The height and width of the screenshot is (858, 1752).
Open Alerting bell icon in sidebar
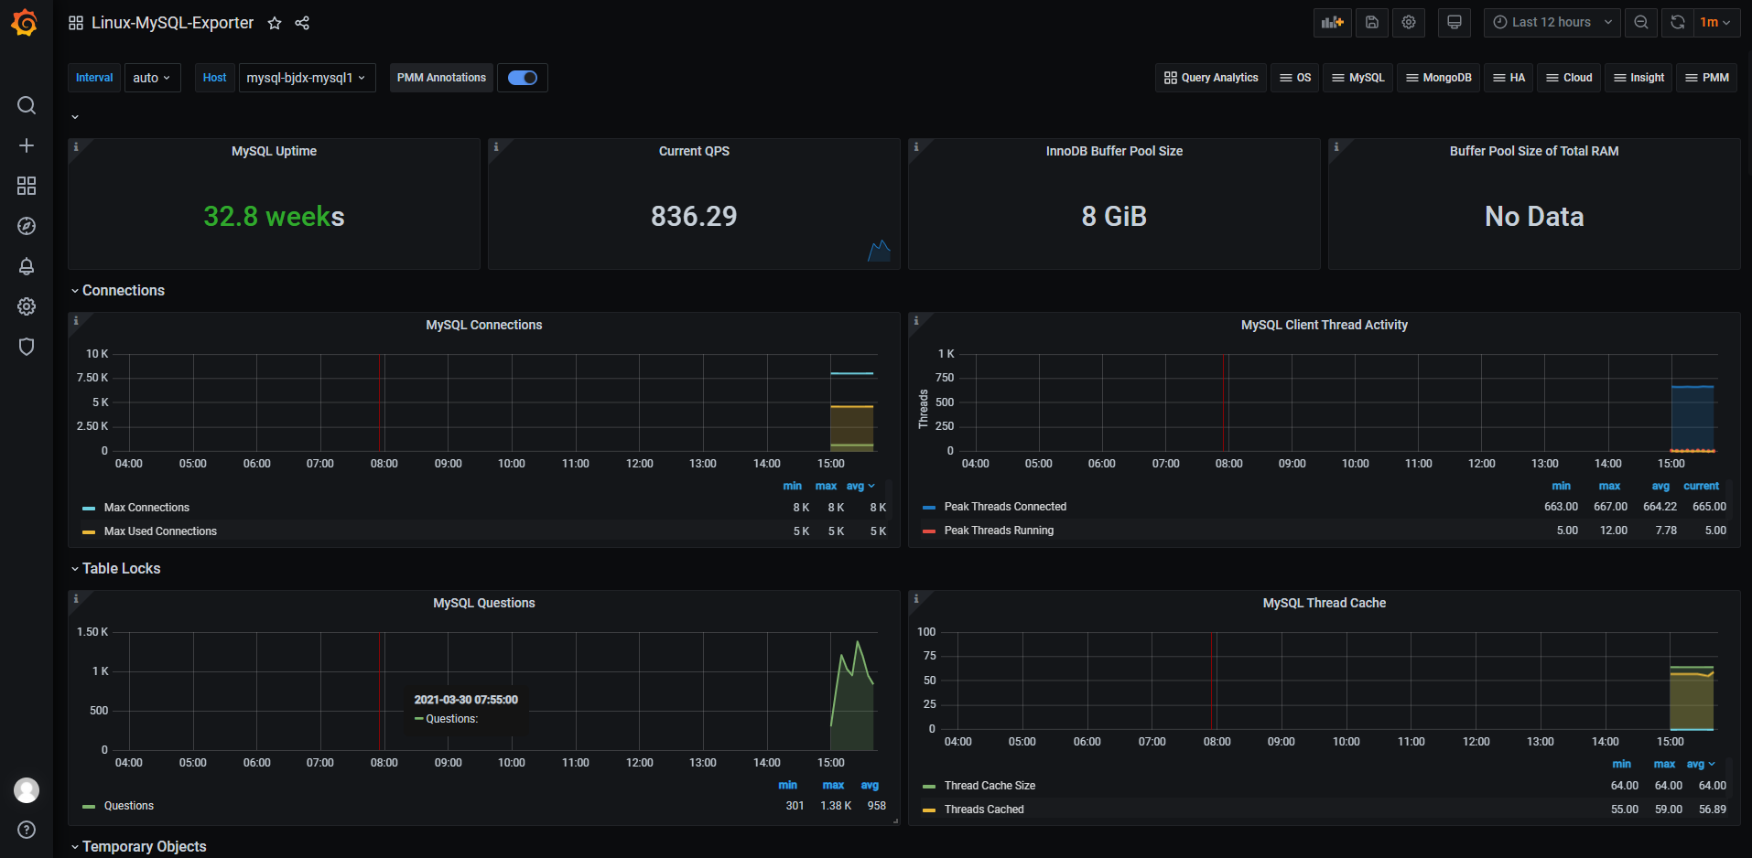pyautogui.click(x=27, y=266)
